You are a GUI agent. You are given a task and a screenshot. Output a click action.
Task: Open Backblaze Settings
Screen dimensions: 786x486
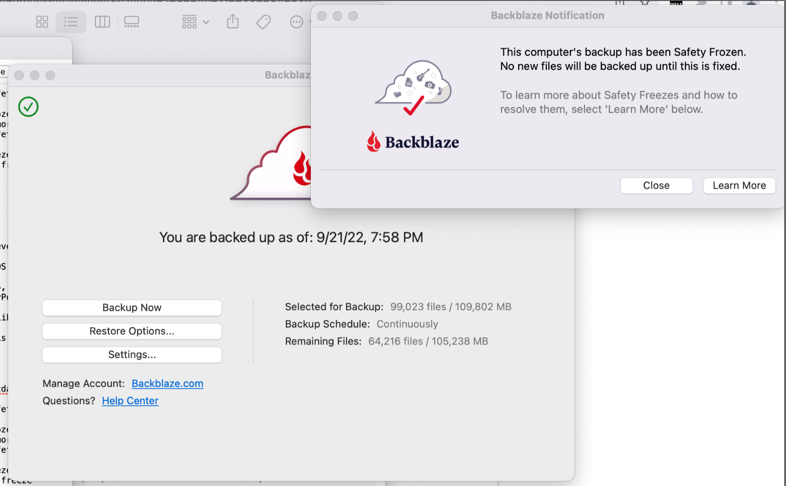point(132,355)
